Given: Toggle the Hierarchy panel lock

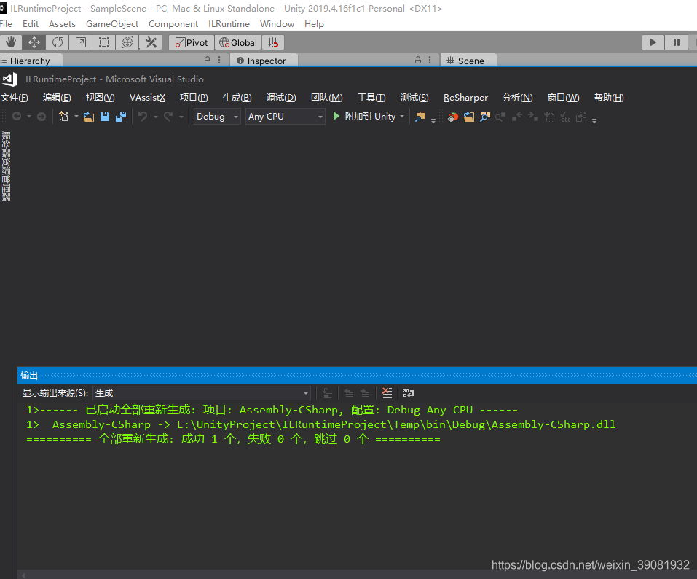Looking at the screenshot, I should (x=207, y=60).
